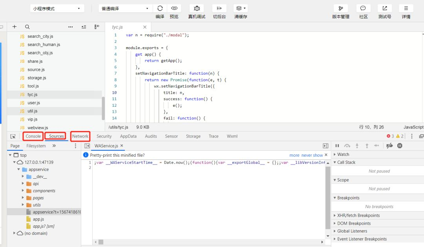
Task: Dismiss the pretty-print infobar
Action: point(326,155)
